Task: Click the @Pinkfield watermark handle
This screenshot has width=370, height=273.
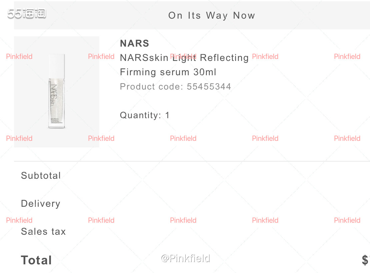Action: (185, 258)
